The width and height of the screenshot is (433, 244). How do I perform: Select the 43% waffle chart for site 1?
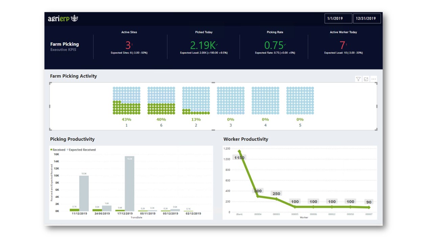[x=127, y=101]
